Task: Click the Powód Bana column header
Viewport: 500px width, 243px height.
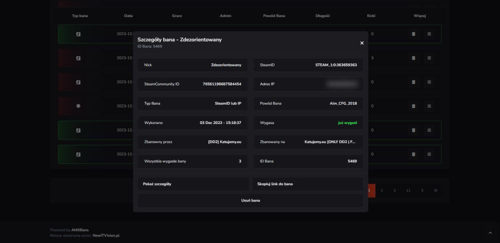Action: 274,15
